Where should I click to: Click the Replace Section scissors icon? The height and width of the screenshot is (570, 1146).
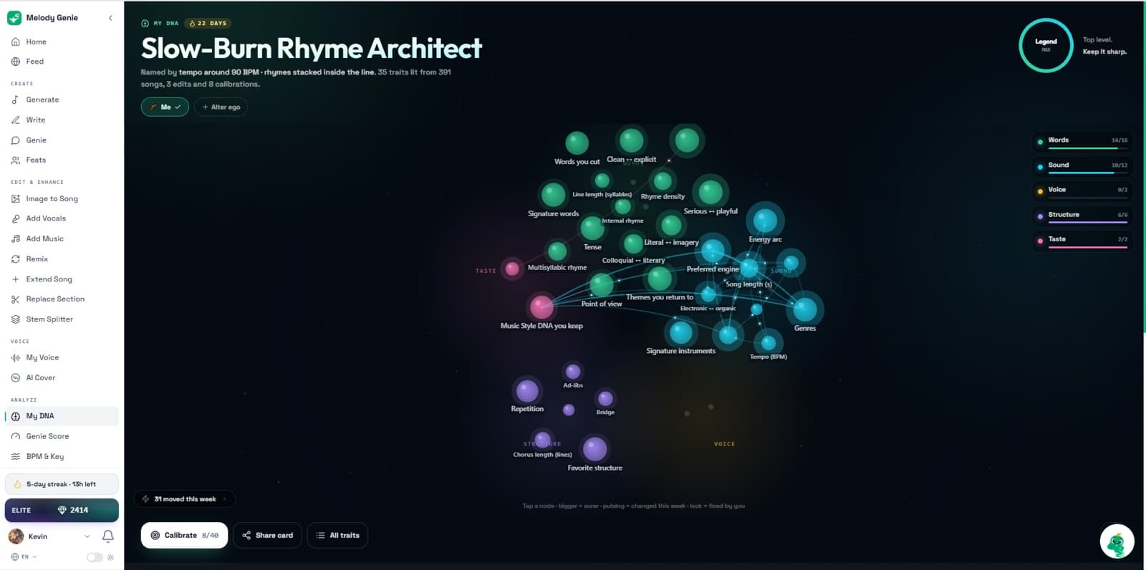16,299
